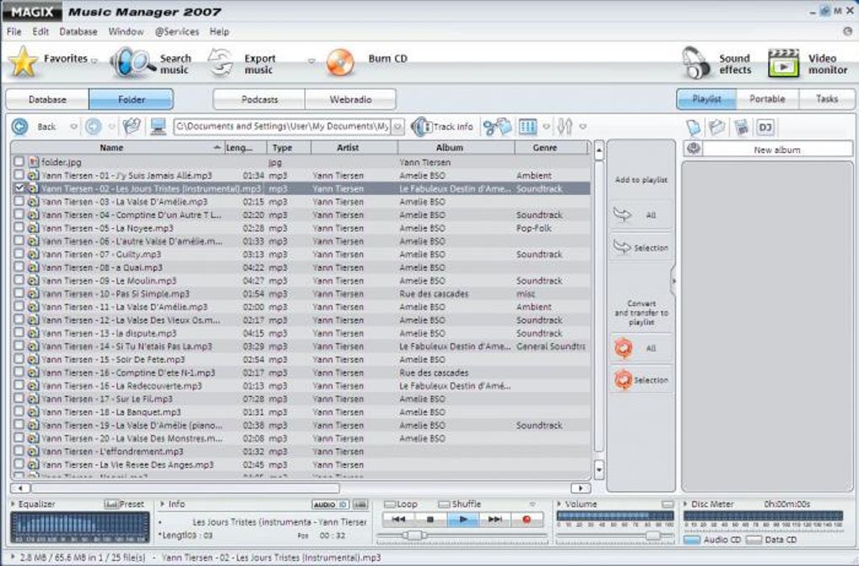Open Export music dropdown arrow
Screen dimensions: 859x566
click(x=312, y=61)
